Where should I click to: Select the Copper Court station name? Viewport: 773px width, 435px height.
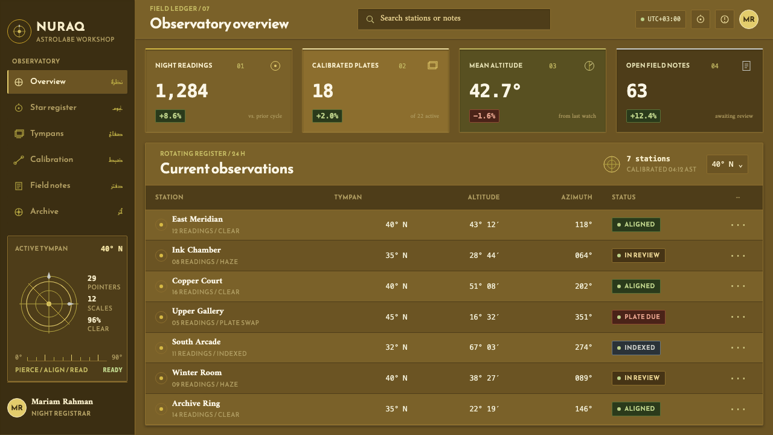[x=197, y=281]
